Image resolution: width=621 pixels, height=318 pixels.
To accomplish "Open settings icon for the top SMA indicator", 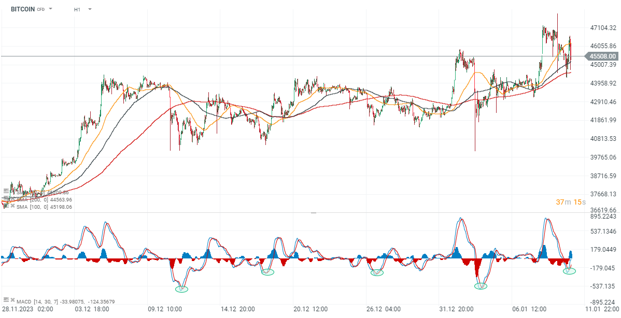I will 6,192.
